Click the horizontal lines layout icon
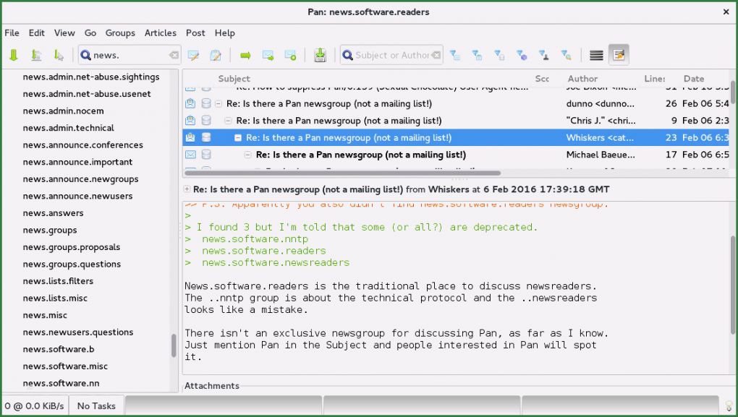This screenshot has height=417, width=738. click(596, 55)
